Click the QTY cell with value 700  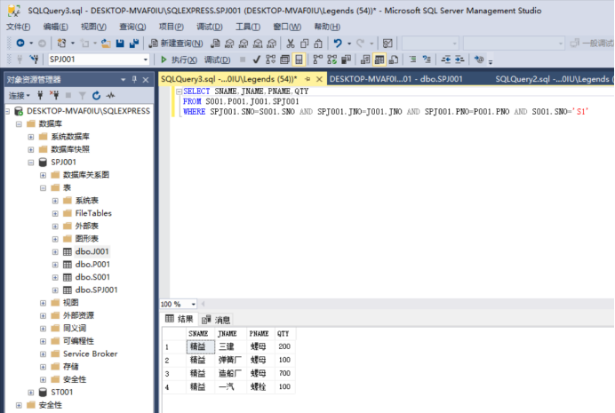(284, 373)
